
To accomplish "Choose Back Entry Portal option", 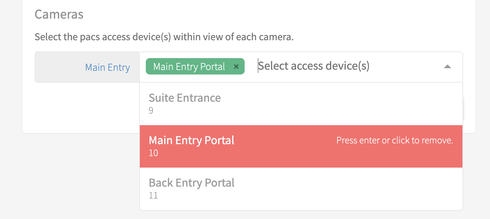I will click(192, 183).
